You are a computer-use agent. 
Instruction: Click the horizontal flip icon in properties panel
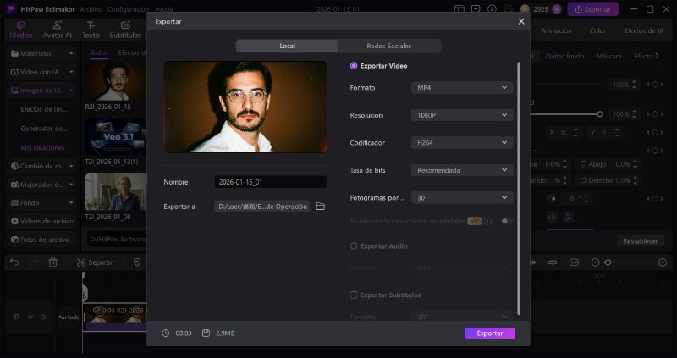coord(552,217)
